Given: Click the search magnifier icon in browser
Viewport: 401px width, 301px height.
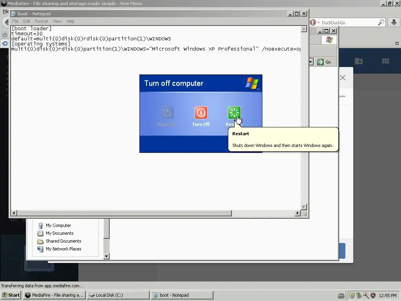Looking at the screenshot, I should coord(381,22).
